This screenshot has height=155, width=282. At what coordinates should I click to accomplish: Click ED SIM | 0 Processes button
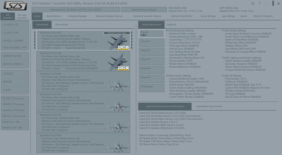coord(15,98)
